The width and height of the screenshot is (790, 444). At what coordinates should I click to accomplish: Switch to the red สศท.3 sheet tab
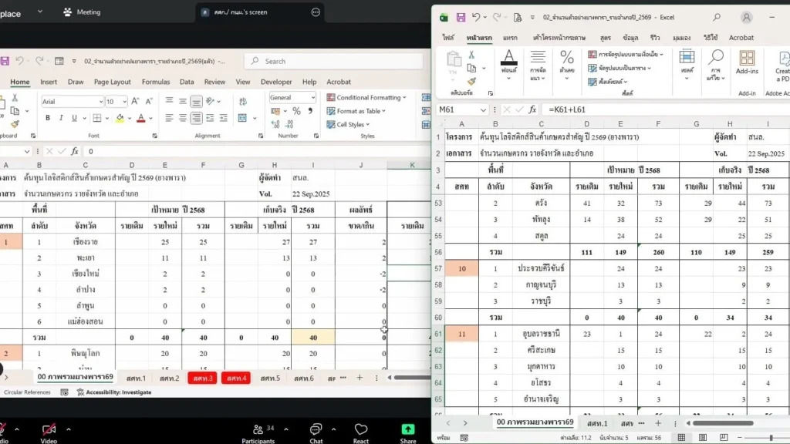click(x=203, y=378)
